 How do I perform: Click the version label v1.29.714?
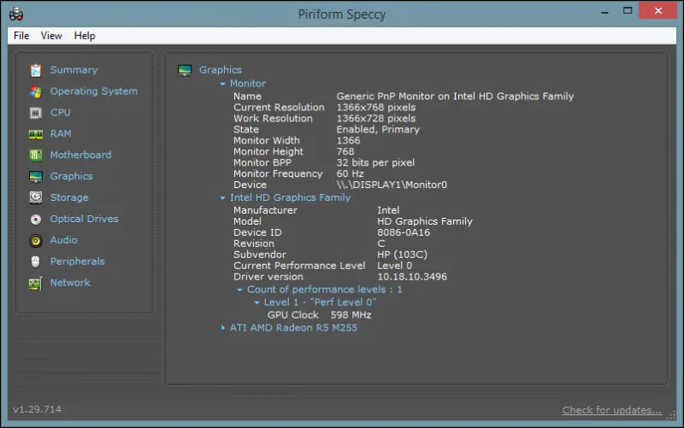[37, 410]
